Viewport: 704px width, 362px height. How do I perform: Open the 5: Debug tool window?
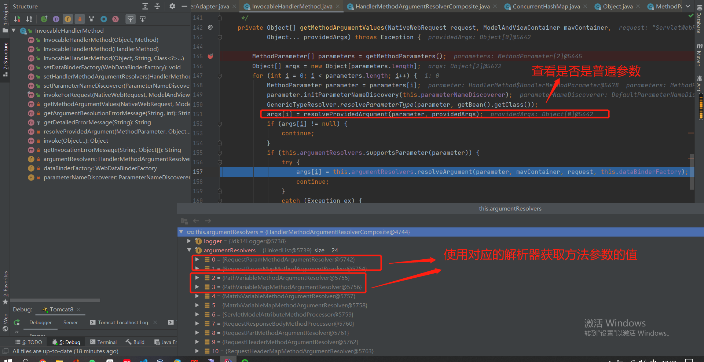pyautogui.click(x=66, y=342)
